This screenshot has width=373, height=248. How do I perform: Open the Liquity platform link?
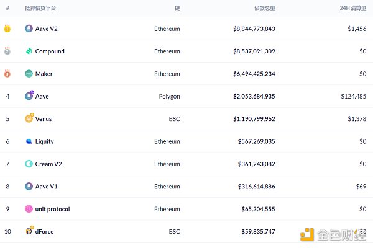pyautogui.click(x=44, y=141)
